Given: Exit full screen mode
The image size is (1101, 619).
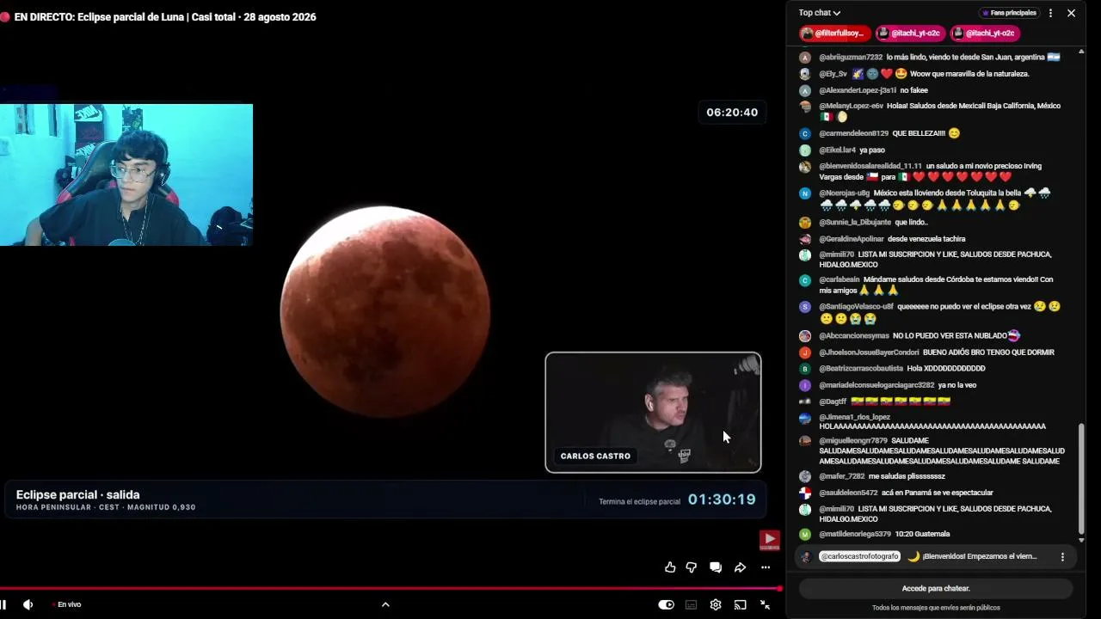Looking at the screenshot, I should (765, 604).
